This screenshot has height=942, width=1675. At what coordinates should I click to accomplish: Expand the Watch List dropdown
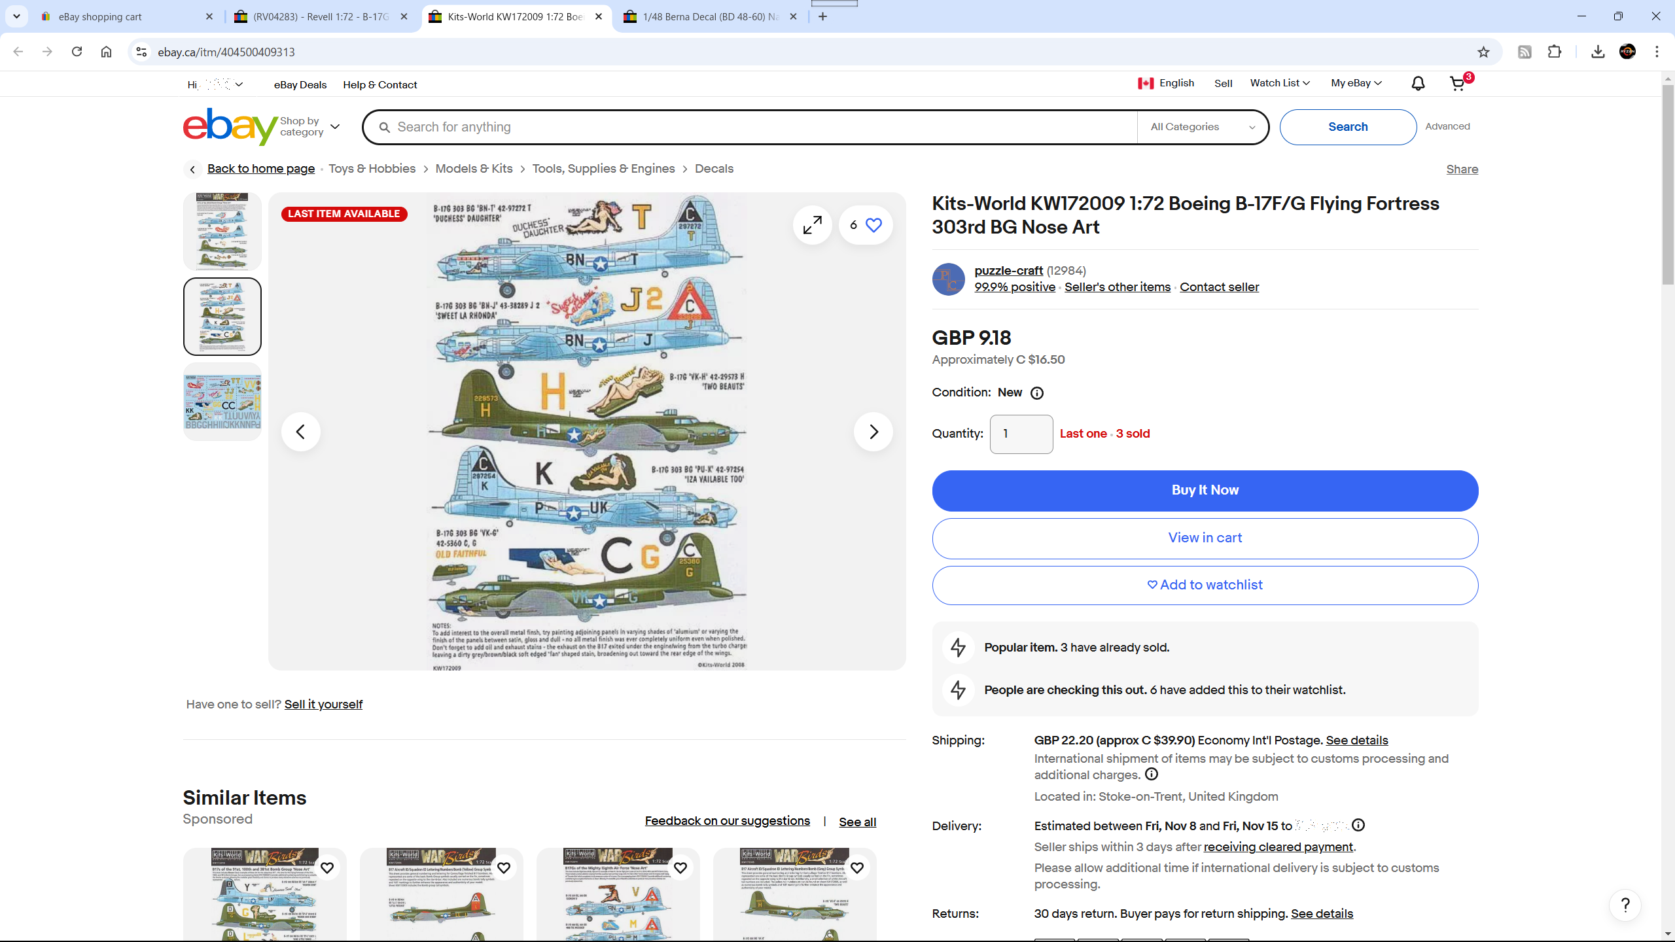(1280, 83)
